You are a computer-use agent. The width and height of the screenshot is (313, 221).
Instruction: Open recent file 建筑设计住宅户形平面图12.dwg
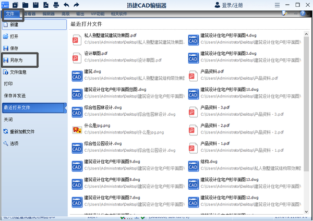coord(245,201)
